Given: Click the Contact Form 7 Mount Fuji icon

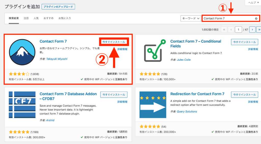Looking at the screenshot, I should point(22,52).
